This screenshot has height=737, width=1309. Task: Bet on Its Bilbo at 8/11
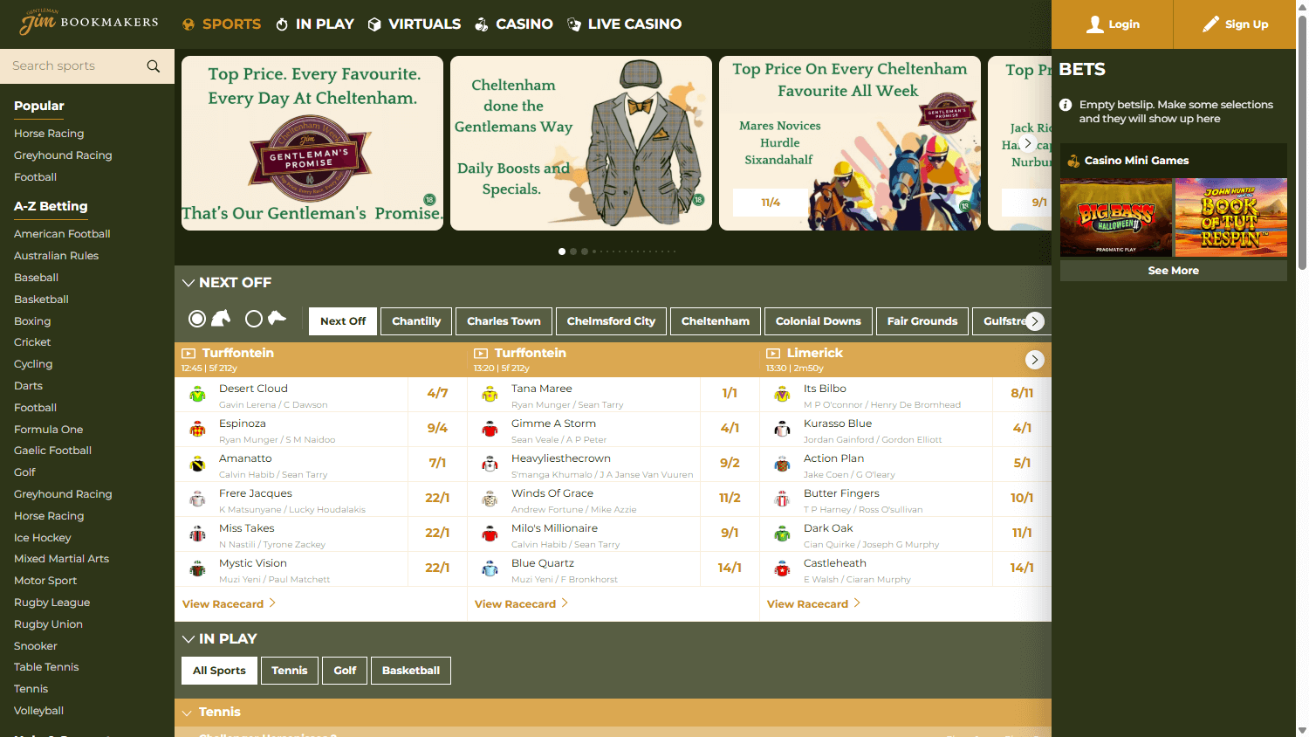(1022, 394)
